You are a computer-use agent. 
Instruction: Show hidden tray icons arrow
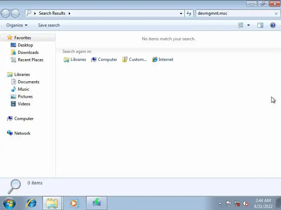coord(220,203)
